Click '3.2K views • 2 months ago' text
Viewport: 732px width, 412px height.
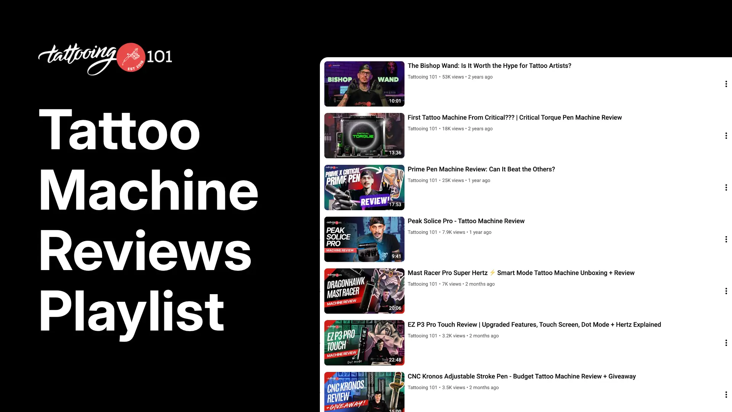(x=470, y=336)
